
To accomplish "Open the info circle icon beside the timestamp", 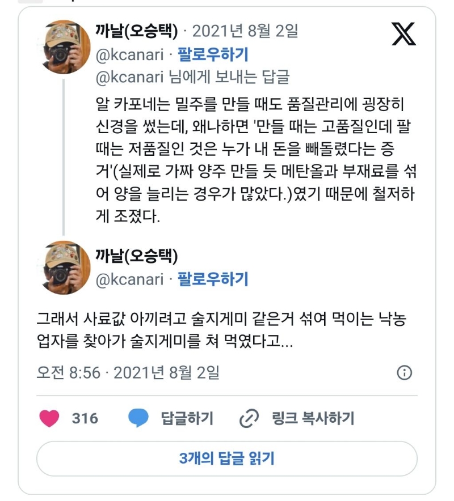I will click(x=404, y=372).
